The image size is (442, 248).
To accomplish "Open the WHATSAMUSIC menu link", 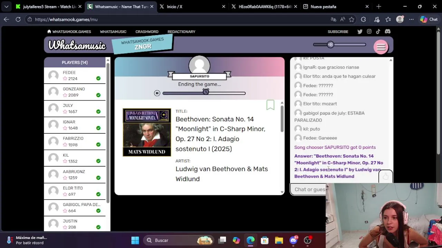I will pyautogui.click(x=113, y=32).
